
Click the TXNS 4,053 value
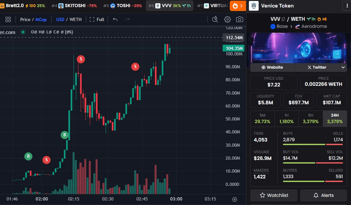pos(261,140)
